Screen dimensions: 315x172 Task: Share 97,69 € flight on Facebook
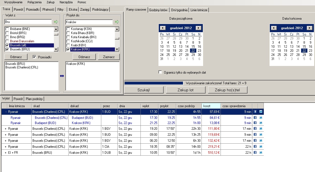[x=255, y=112]
